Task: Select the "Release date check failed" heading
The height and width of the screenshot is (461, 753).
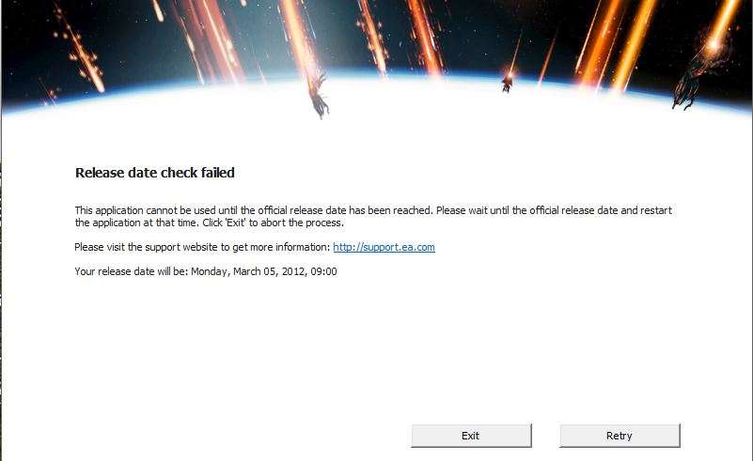Action: pos(154,173)
